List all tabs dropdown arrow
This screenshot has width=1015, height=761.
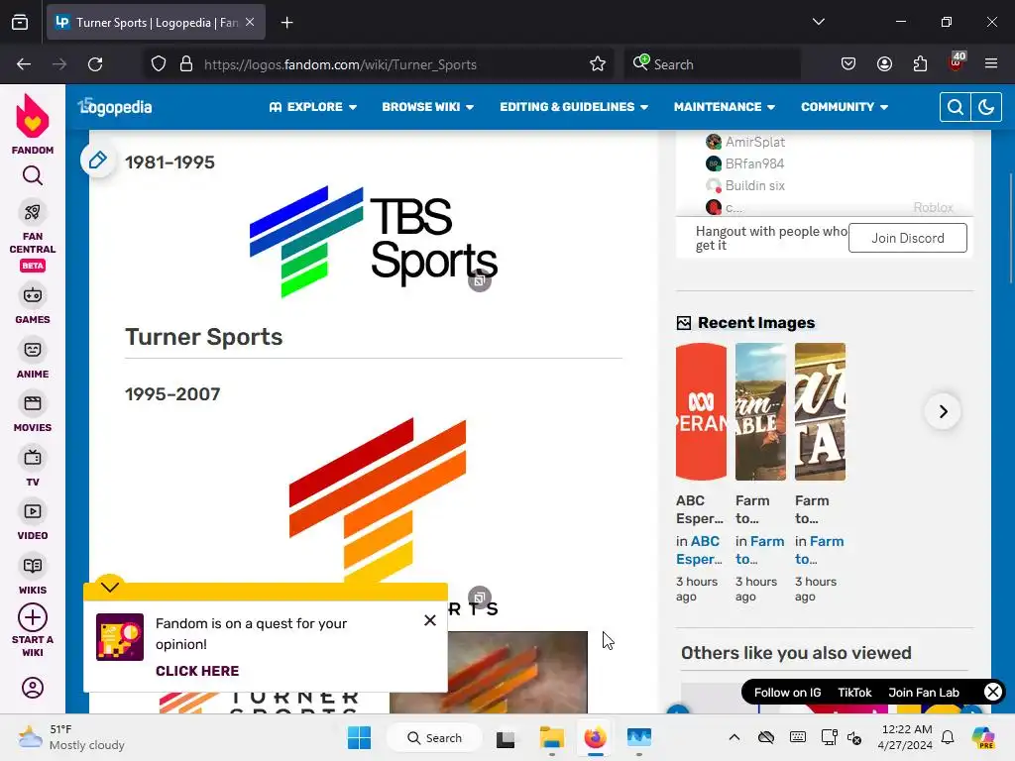(818, 22)
